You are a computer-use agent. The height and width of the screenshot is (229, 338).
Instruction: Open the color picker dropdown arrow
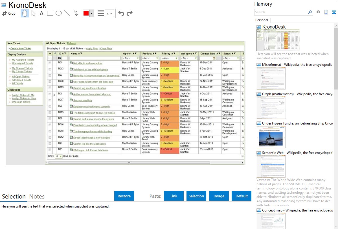pos(91,13)
